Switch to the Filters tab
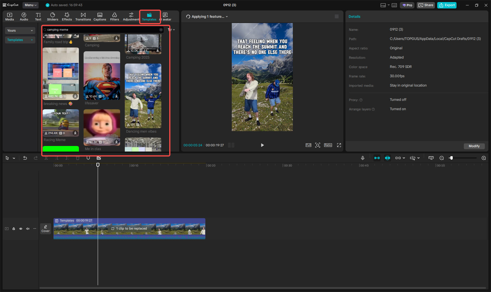This screenshot has height=292, width=491. point(114,16)
